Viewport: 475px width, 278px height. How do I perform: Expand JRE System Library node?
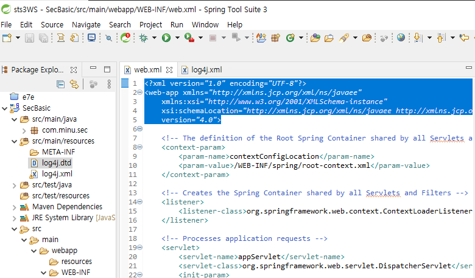tap(14, 218)
